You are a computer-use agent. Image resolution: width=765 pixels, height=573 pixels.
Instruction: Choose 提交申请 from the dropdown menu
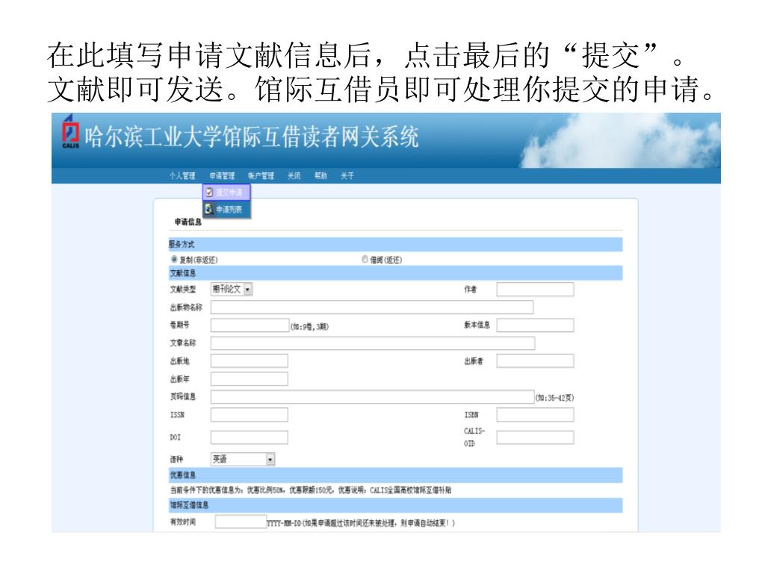click(x=227, y=192)
